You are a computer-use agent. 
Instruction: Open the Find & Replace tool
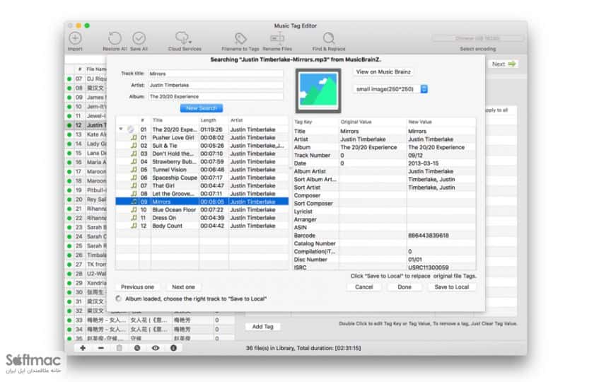tap(329, 38)
